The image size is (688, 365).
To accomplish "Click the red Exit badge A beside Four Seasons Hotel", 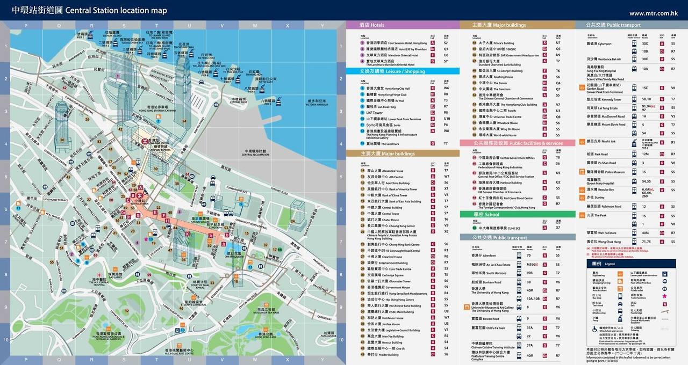I will point(432,42).
